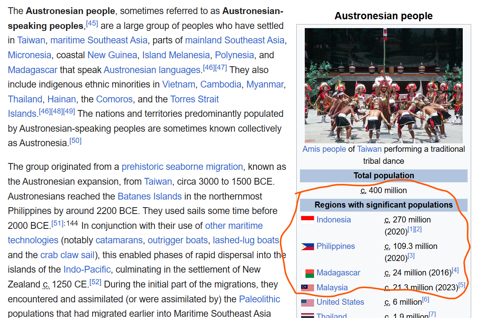
Task: Click the outrigger boats link
Action: (x=178, y=240)
